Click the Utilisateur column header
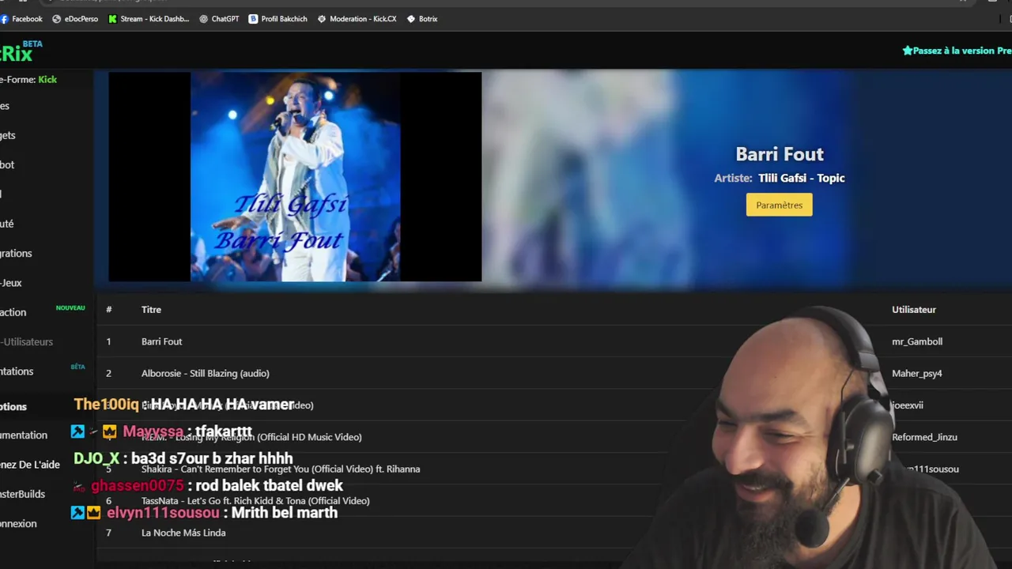 coord(914,310)
